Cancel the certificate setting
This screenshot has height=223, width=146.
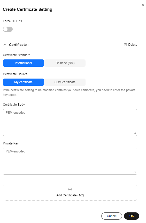click(x=111, y=216)
